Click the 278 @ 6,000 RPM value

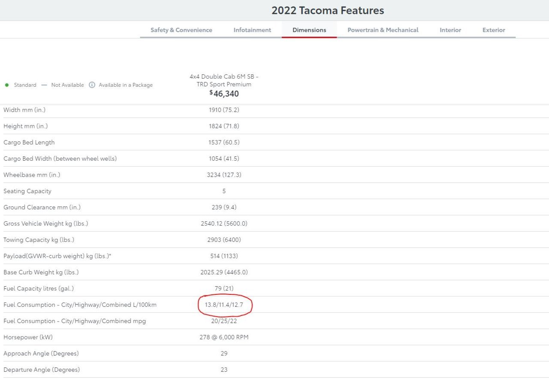pyautogui.click(x=224, y=337)
